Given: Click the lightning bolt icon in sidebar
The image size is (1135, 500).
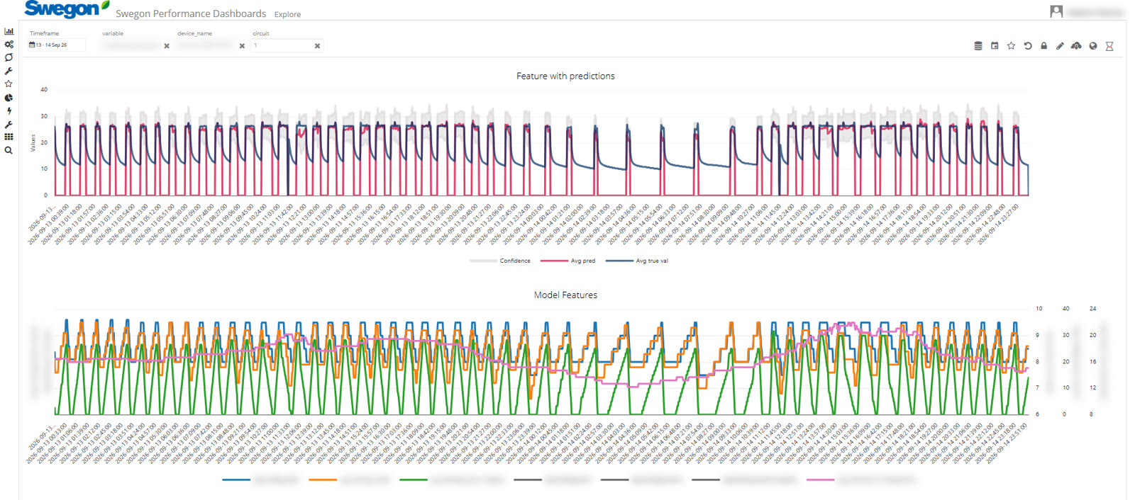Looking at the screenshot, I should pyautogui.click(x=9, y=110).
